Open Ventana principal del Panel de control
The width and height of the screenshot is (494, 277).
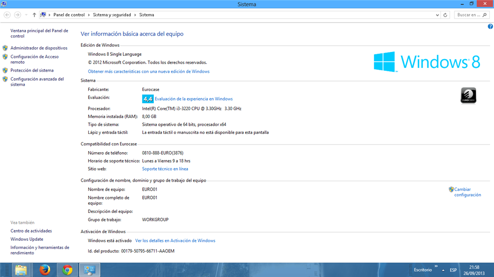point(39,33)
